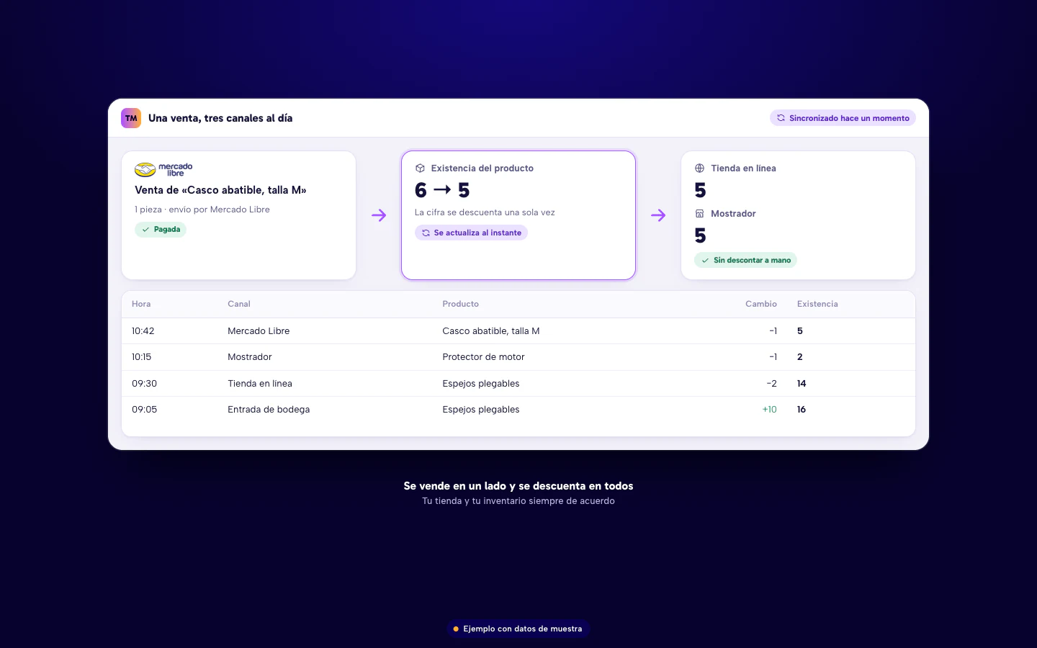Click the Producto column header

[461, 304]
